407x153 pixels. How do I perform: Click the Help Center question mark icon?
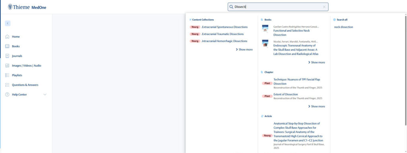point(7,94)
